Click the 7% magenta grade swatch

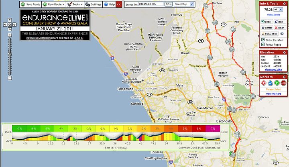point(213,128)
